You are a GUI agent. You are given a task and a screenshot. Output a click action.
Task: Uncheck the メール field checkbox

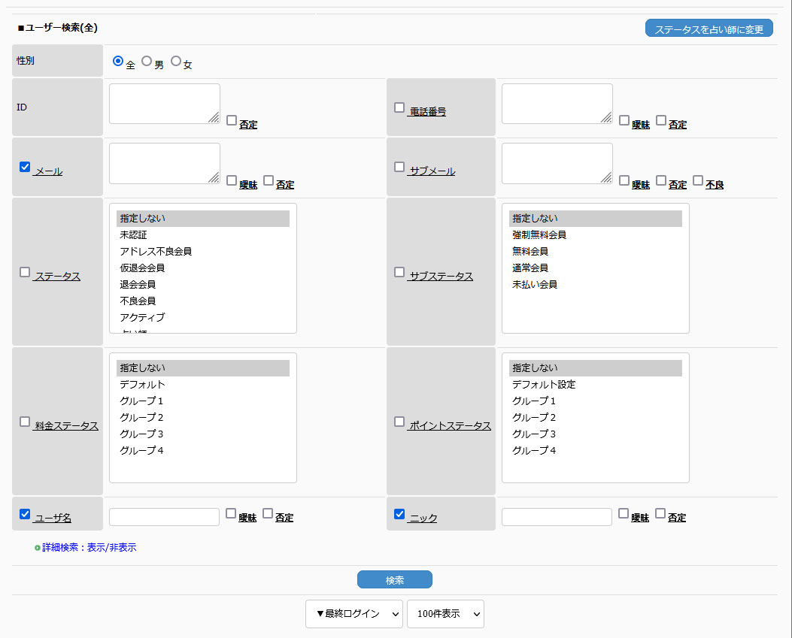coord(25,167)
